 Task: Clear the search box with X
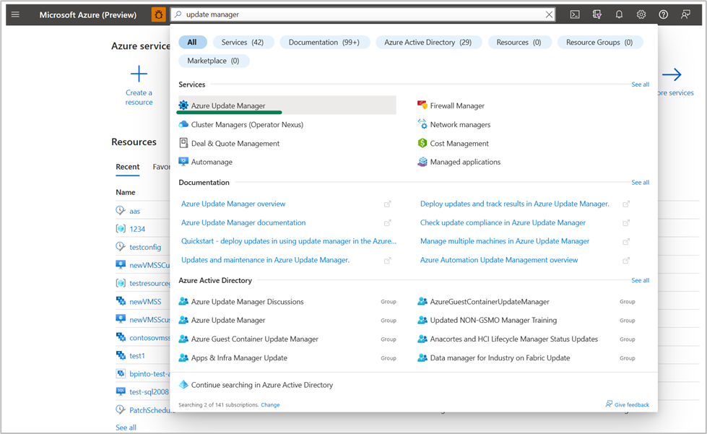point(549,14)
